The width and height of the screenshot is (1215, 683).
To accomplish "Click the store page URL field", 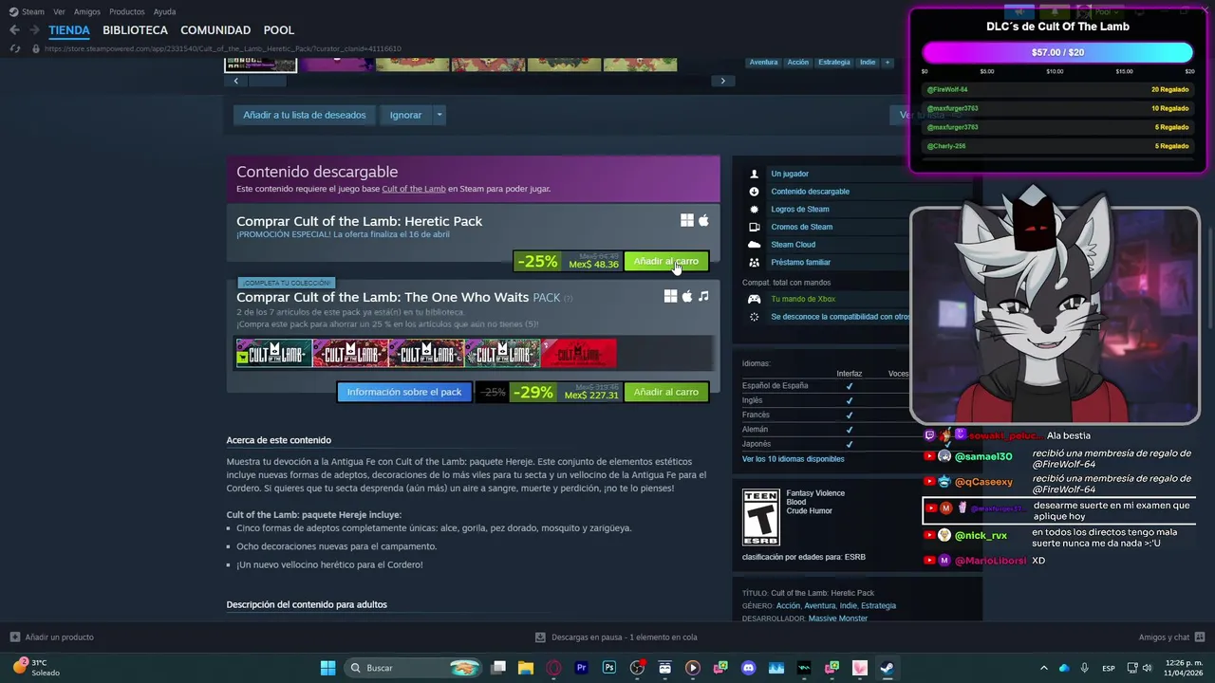I will (223, 48).
